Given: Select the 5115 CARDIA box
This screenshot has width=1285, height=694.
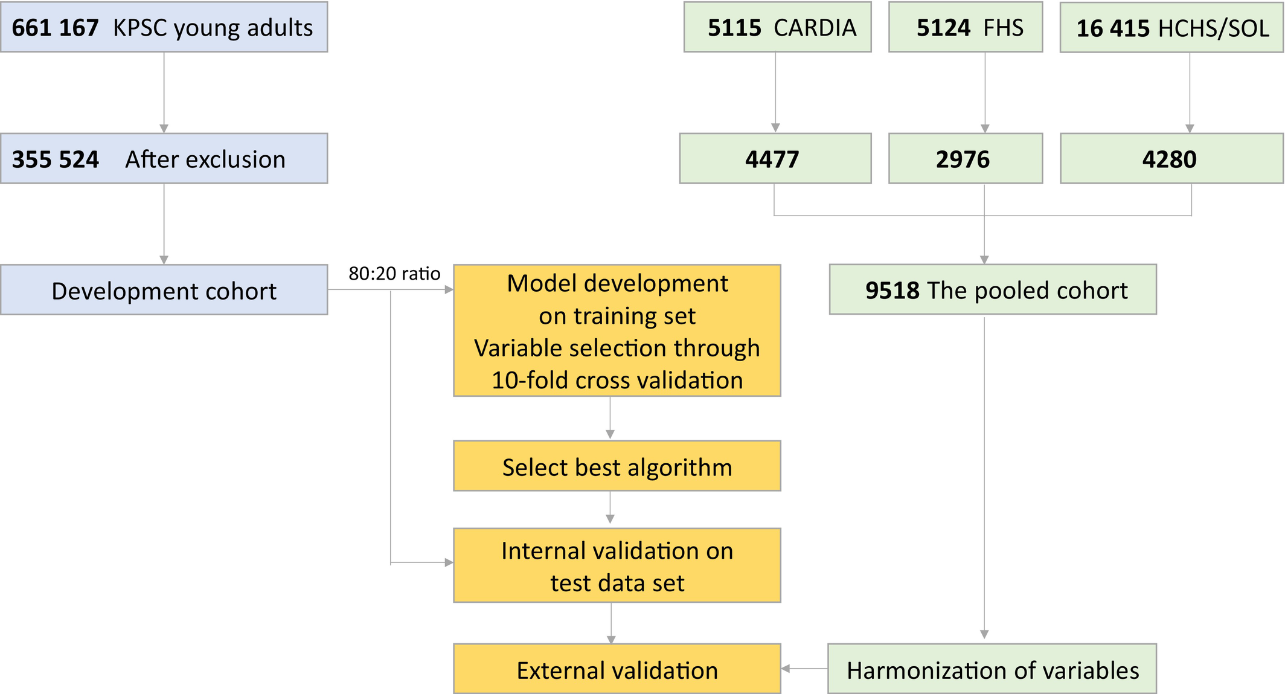Looking at the screenshot, I should click(777, 27).
